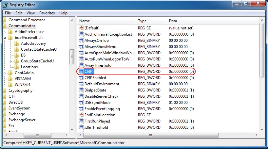Click the VISTAVM folder icon
268x149 pixels.
pos(10,79)
